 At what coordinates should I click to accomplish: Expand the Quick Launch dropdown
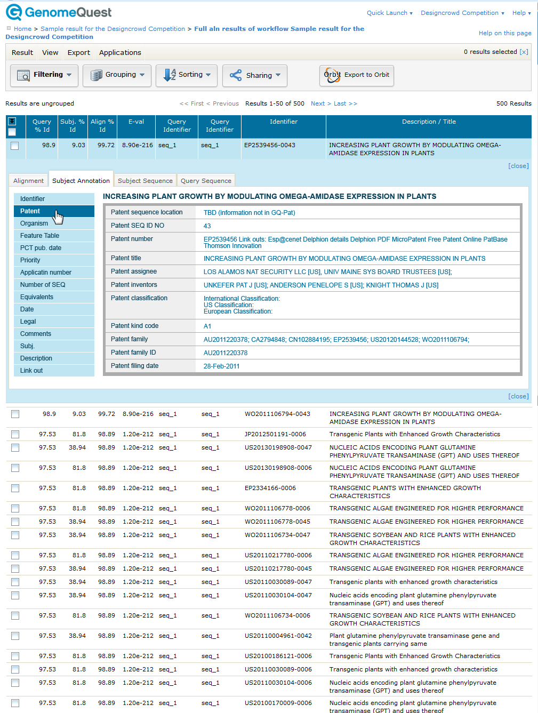[x=389, y=13]
